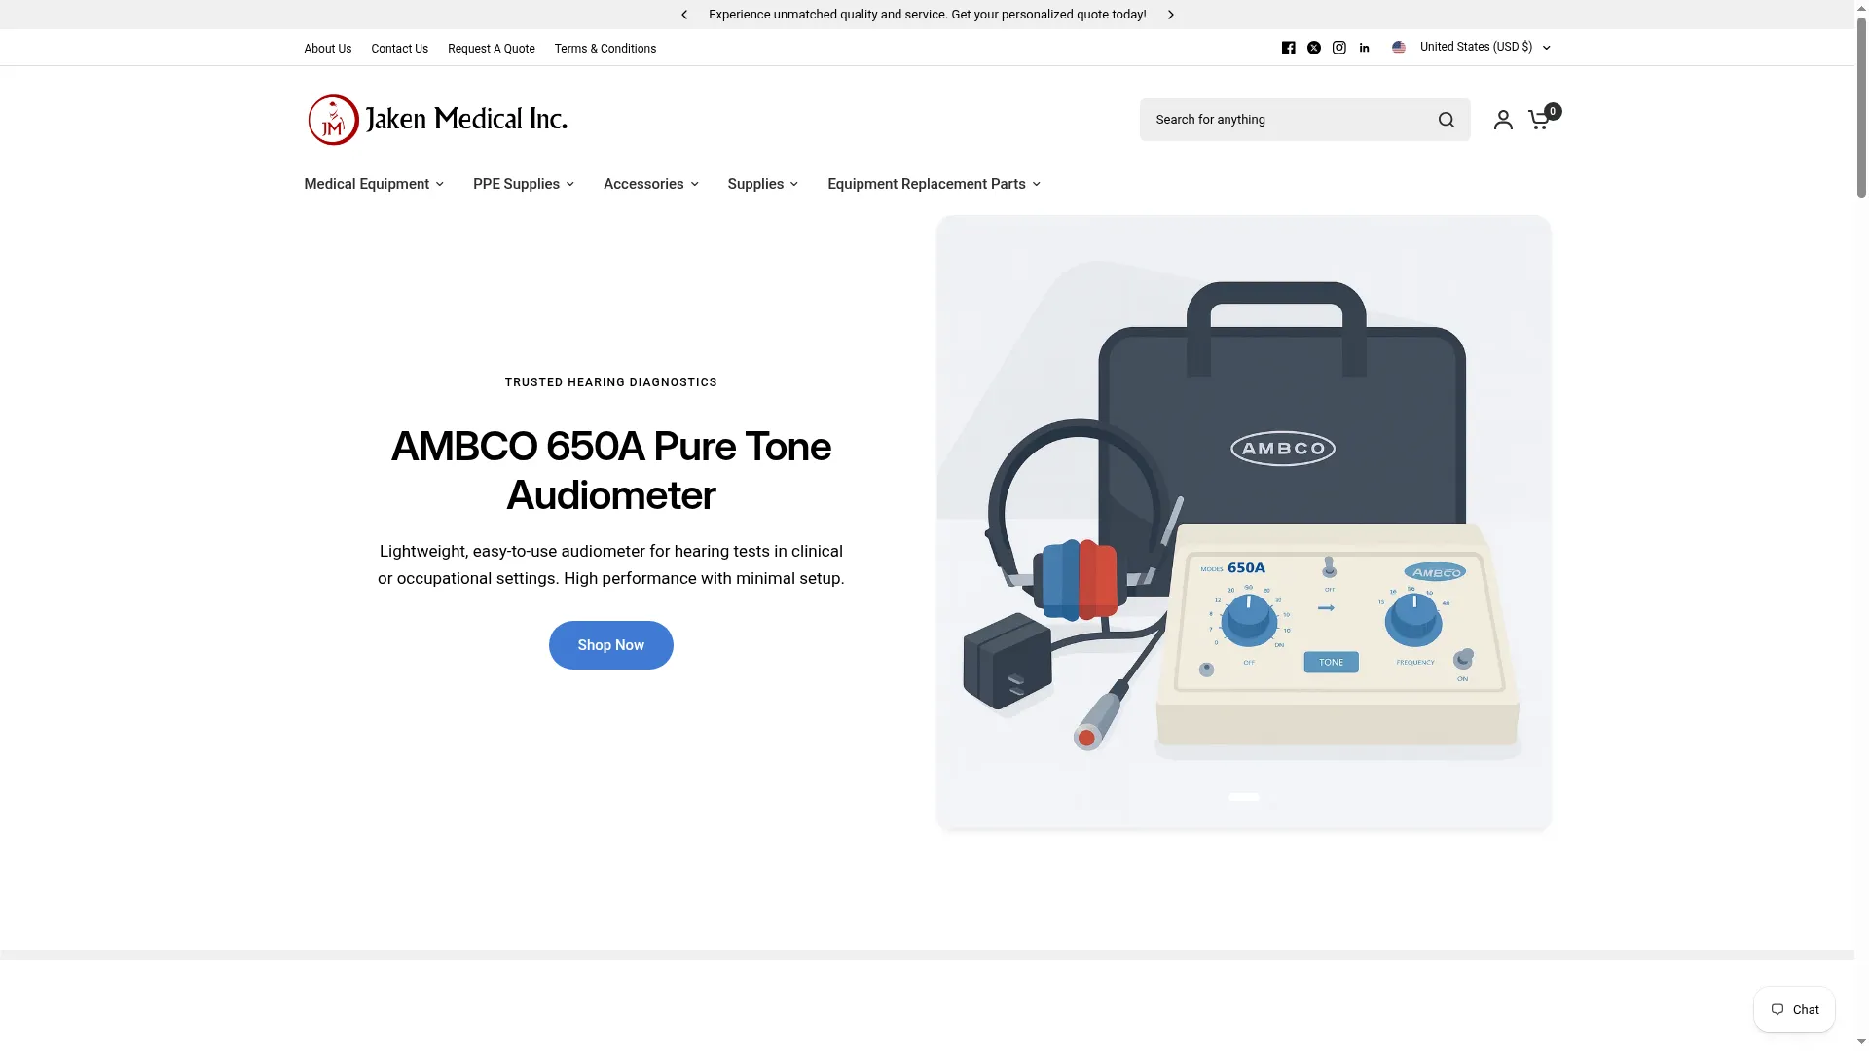Open Equipment Replacement Parts menu
This screenshot has height=1051, width=1869.
[x=934, y=184]
